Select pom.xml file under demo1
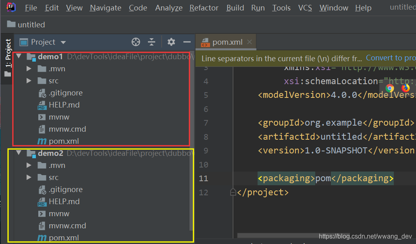The height and width of the screenshot is (244, 416). coord(64,141)
